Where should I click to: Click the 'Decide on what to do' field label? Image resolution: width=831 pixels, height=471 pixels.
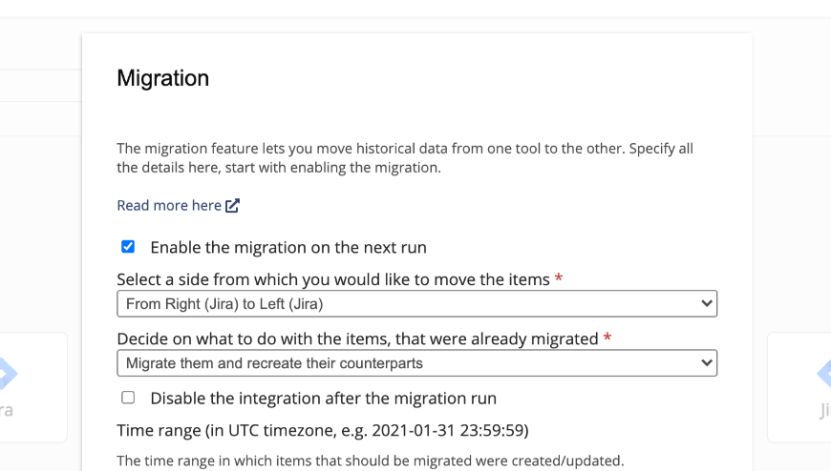coord(357,338)
